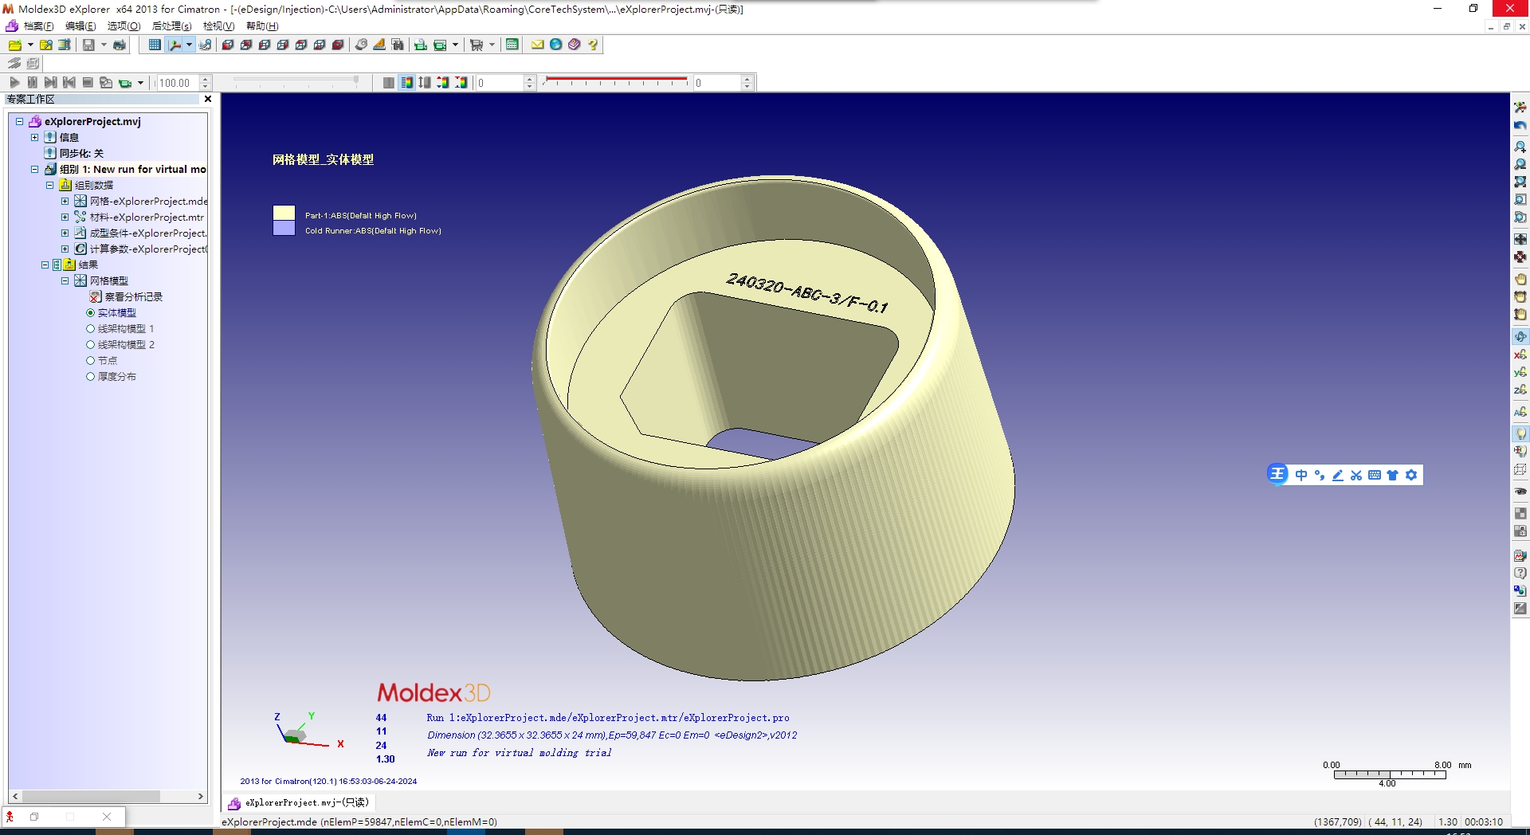Click the blue grid table icon
The width and height of the screenshot is (1530, 835).
coord(155,45)
